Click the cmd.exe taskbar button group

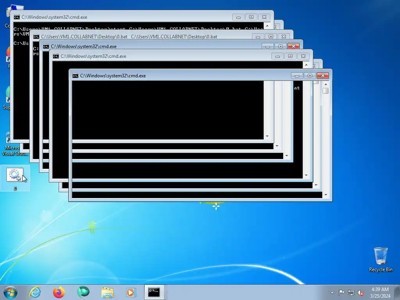(x=155, y=292)
